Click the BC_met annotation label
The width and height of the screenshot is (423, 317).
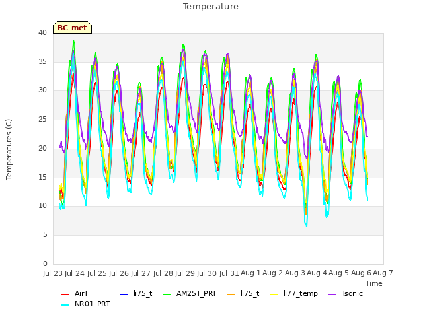[72, 28]
